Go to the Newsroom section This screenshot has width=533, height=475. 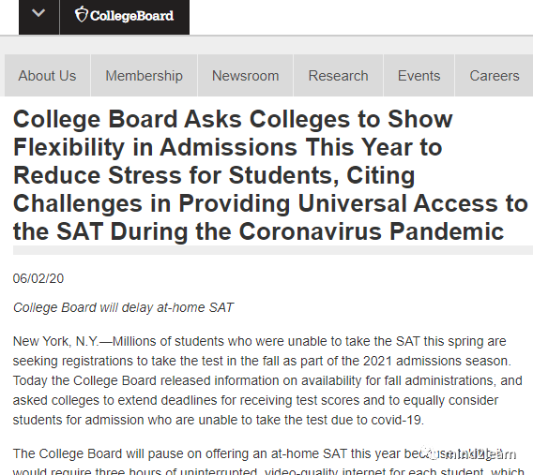coord(246,75)
